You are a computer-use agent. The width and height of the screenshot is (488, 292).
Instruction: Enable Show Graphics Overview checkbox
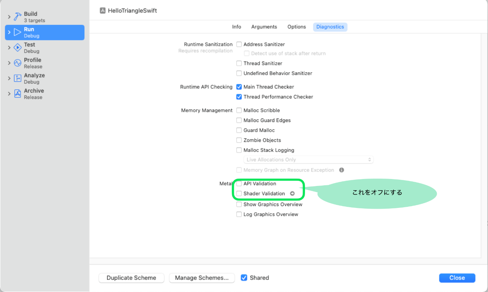(239, 204)
